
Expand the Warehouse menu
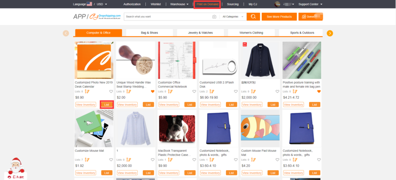(179, 4)
